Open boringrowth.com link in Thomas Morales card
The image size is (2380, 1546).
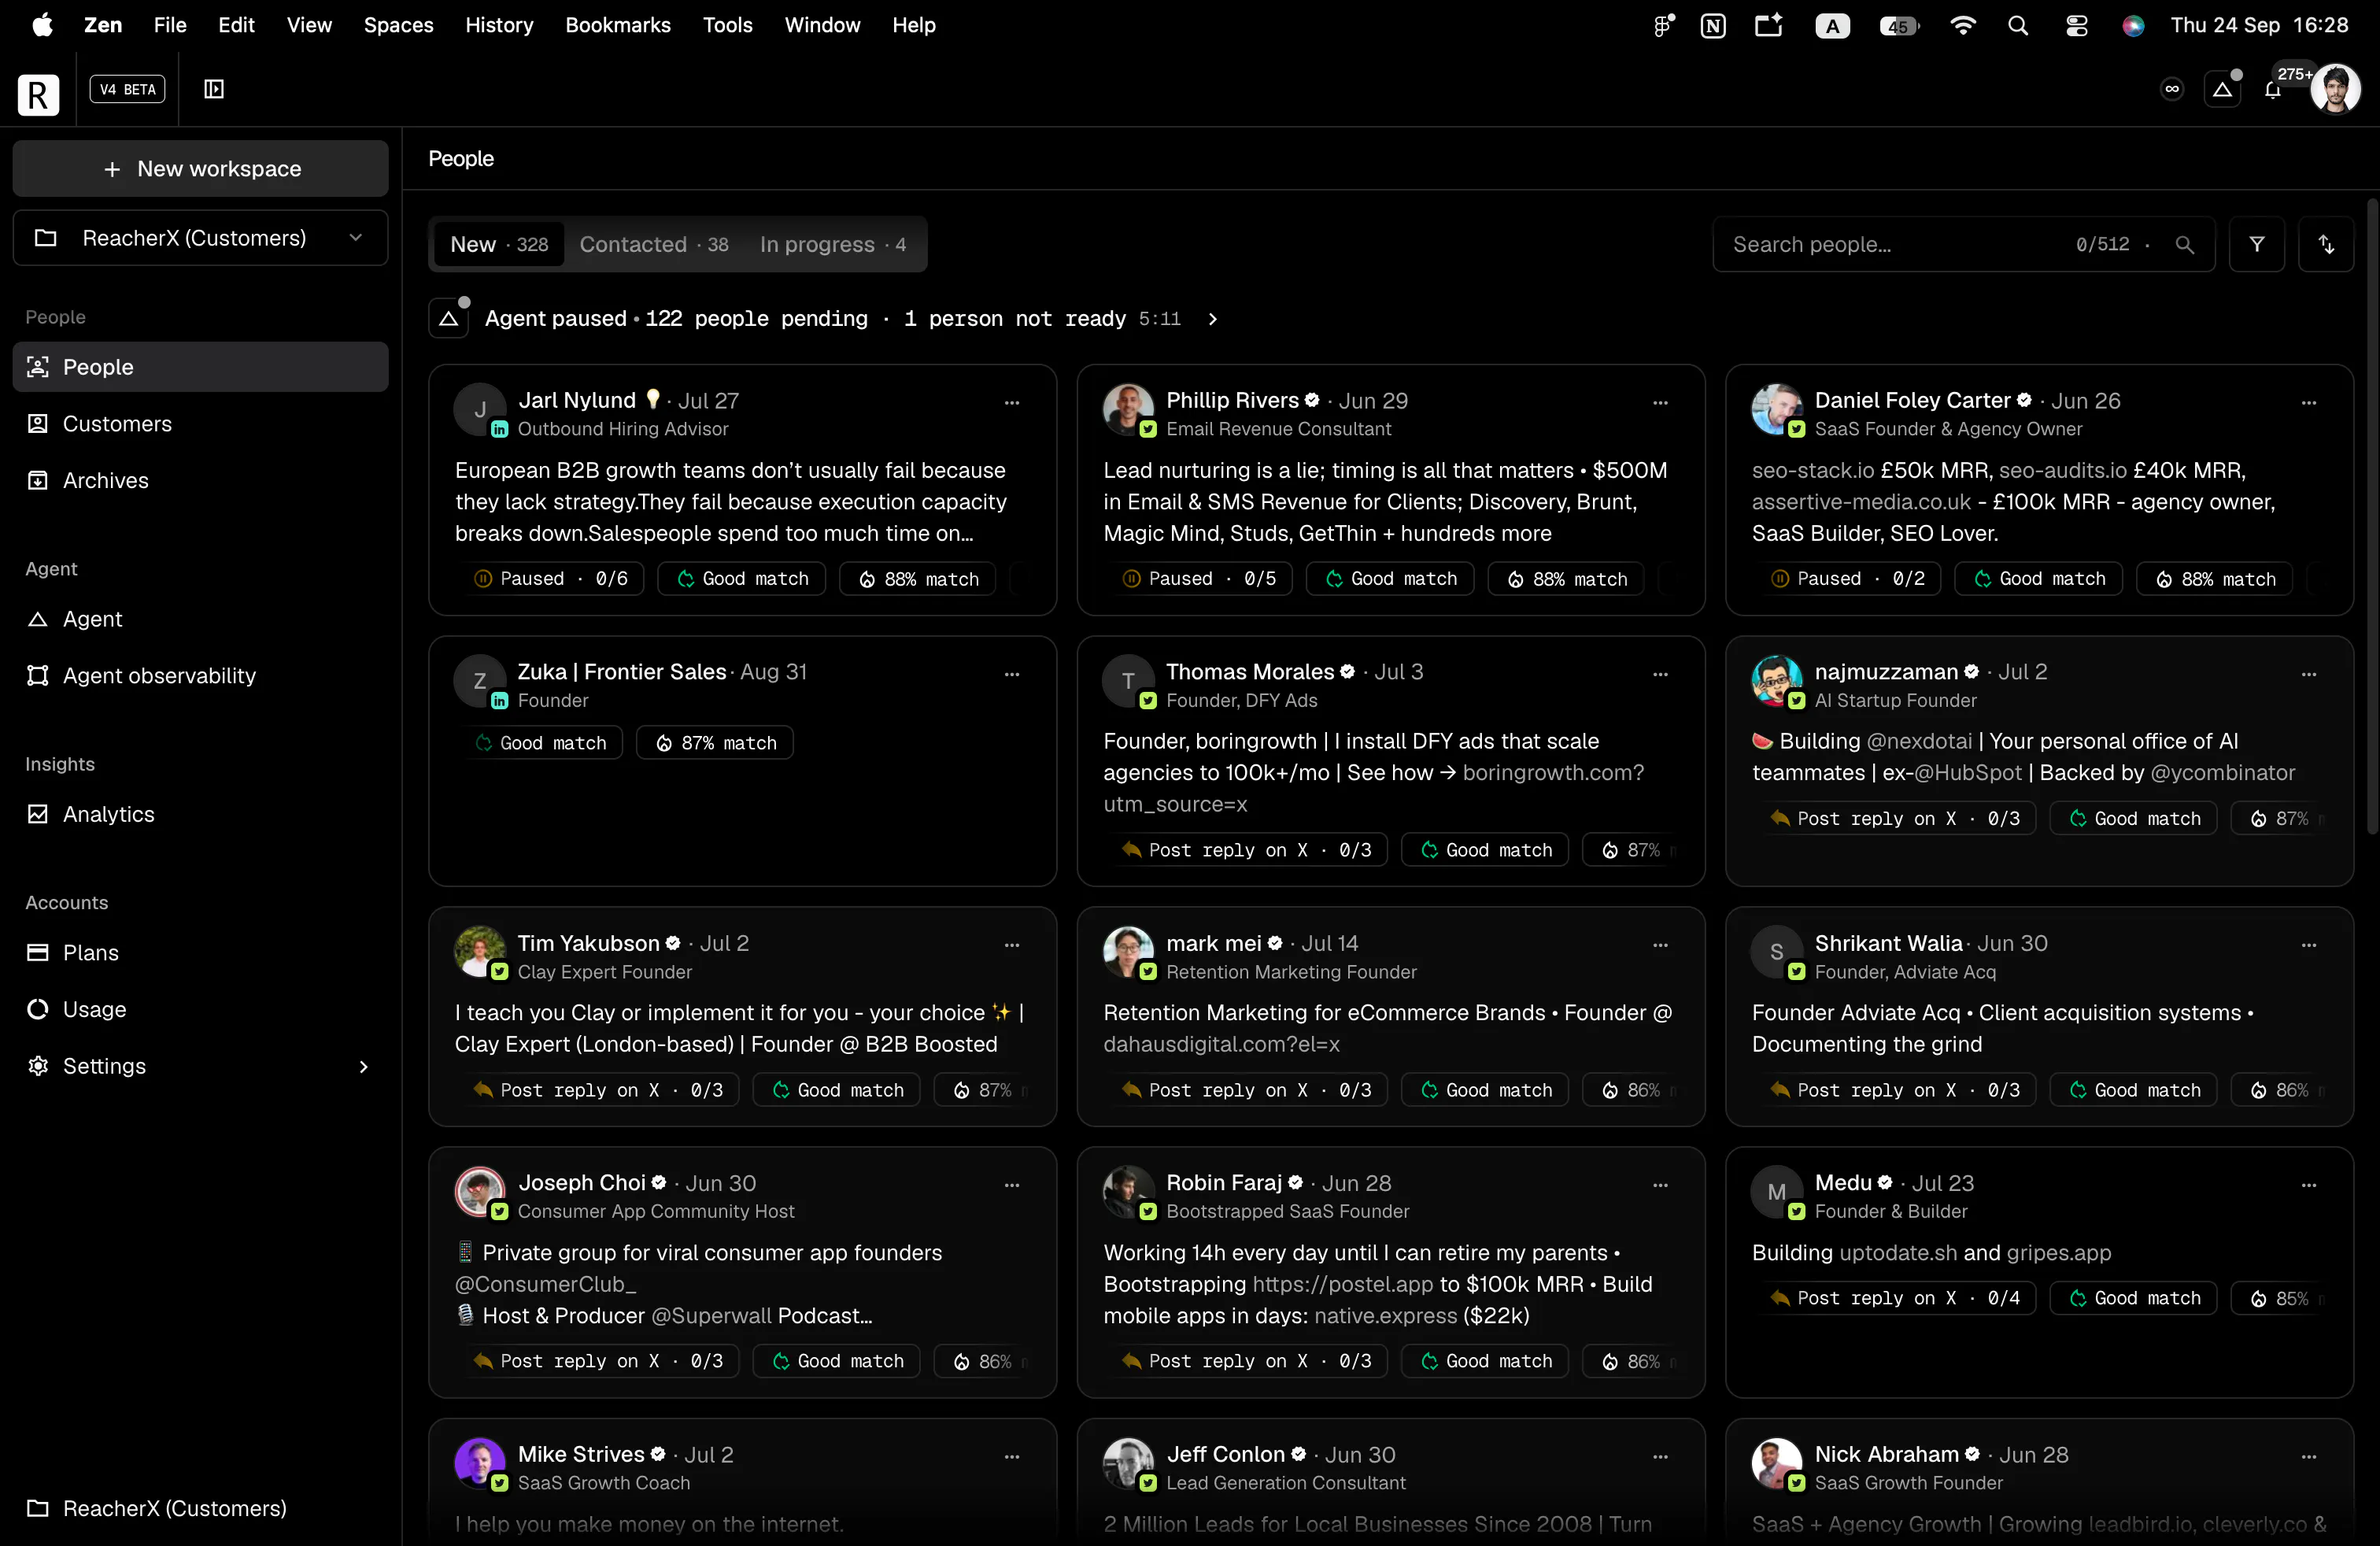(1553, 772)
